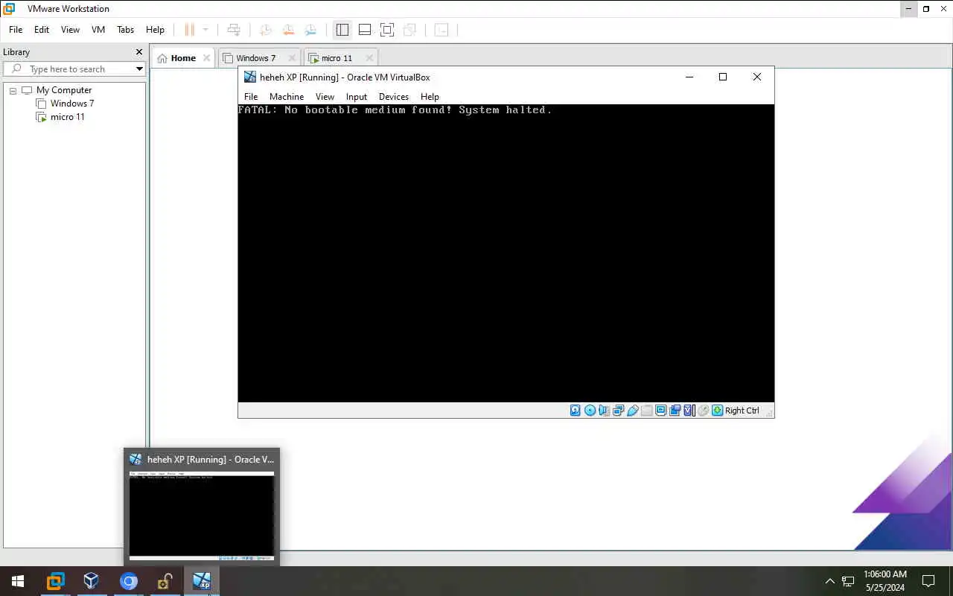Viewport: 953px width, 596px height.
Task: Click the console view toolbar icon
Action: point(442,30)
